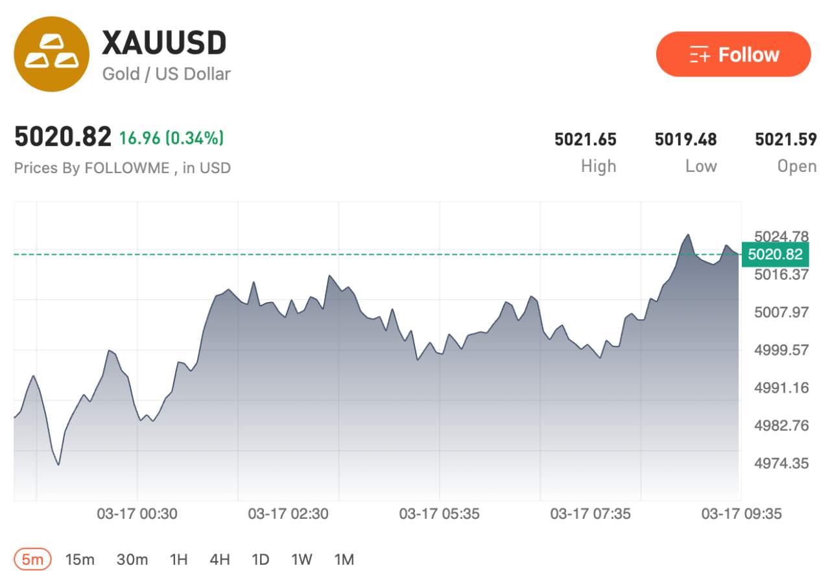Image resolution: width=830 pixels, height=583 pixels.
Task: Select the 1M monthly tab
Action: coord(344,558)
